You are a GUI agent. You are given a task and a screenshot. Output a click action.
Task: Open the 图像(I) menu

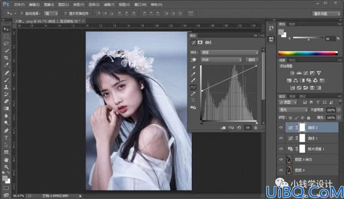(49, 4)
